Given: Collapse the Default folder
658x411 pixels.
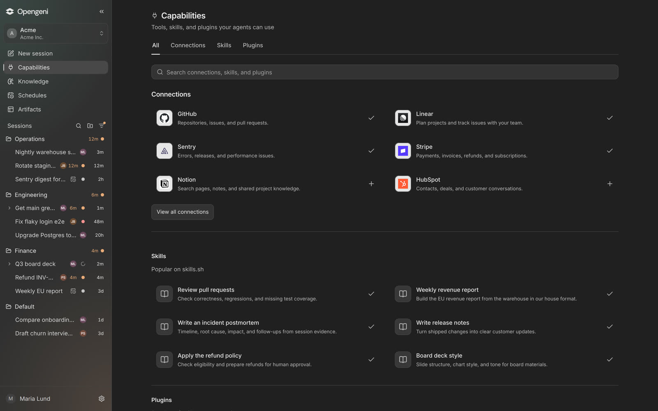Looking at the screenshot, I should point(8,307).
